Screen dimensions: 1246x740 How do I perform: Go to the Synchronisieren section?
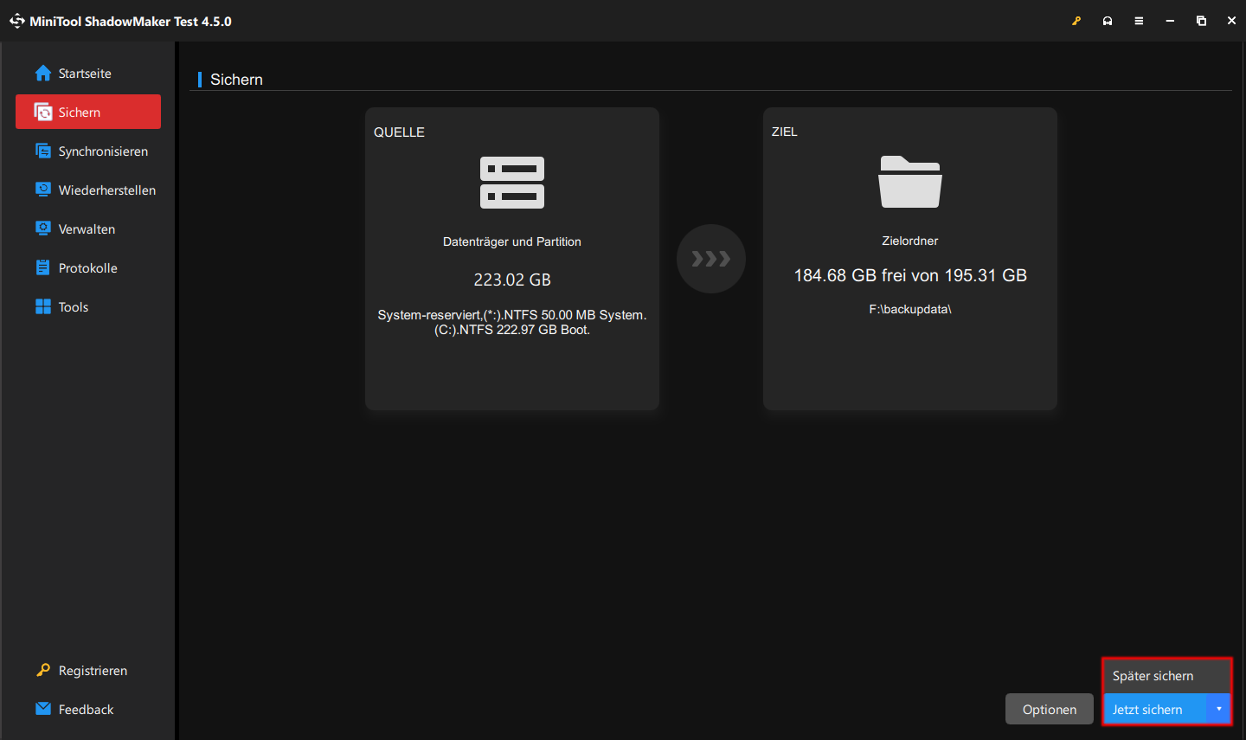[91, 151]
